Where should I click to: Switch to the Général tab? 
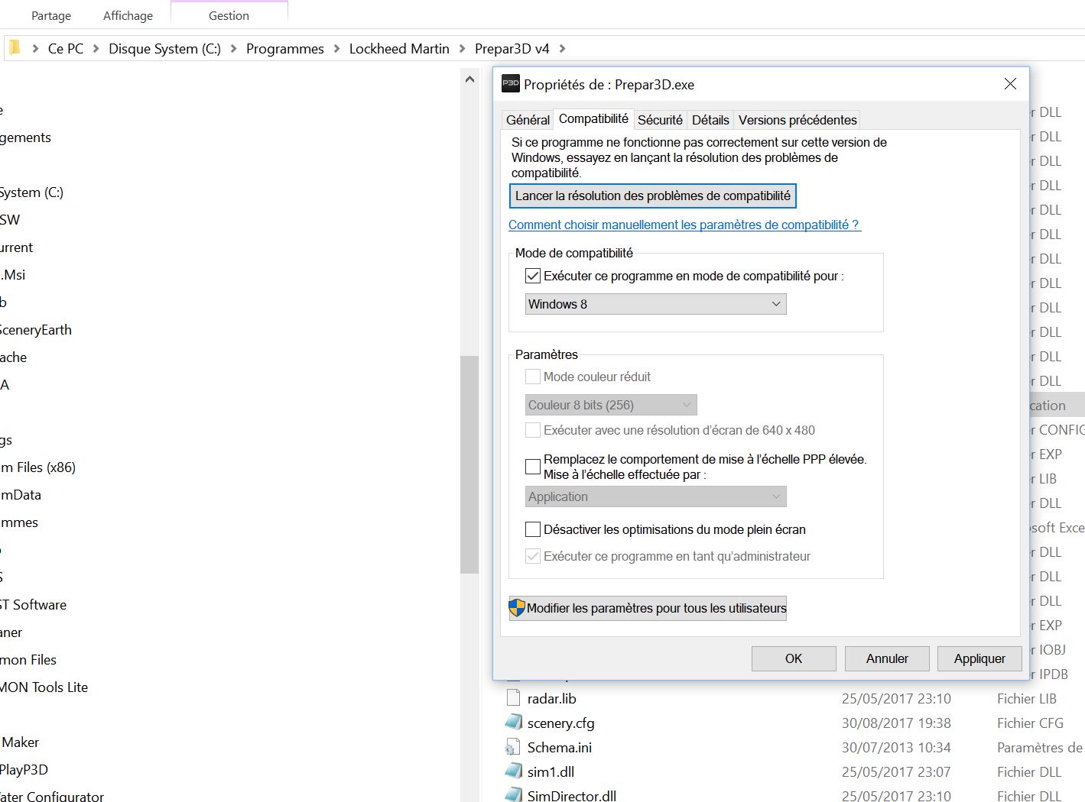(528, 120)
